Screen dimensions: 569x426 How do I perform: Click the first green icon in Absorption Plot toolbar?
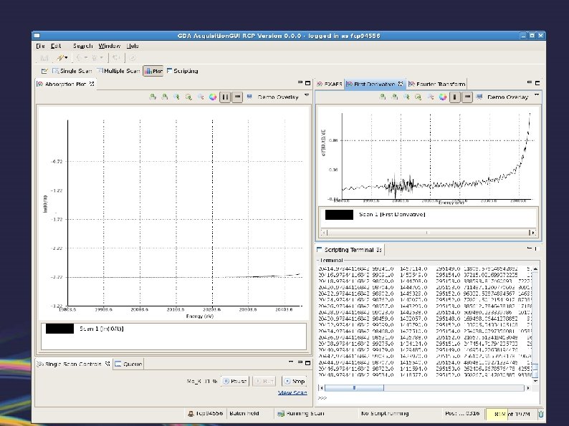click(x=153, y=97)
